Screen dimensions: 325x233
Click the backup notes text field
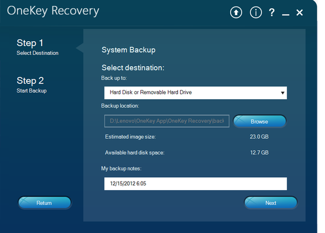click(x=195, y=184)
